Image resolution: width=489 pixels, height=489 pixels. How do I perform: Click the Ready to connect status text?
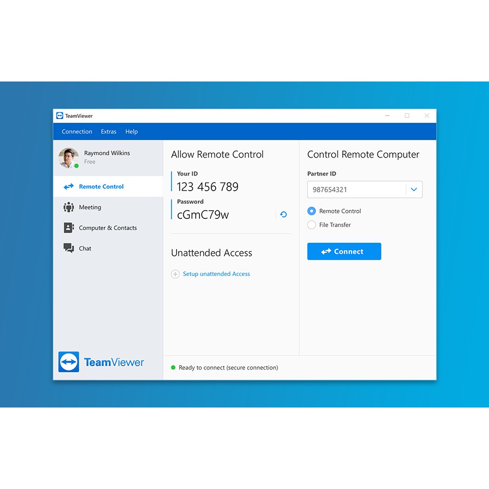[228, 368]
